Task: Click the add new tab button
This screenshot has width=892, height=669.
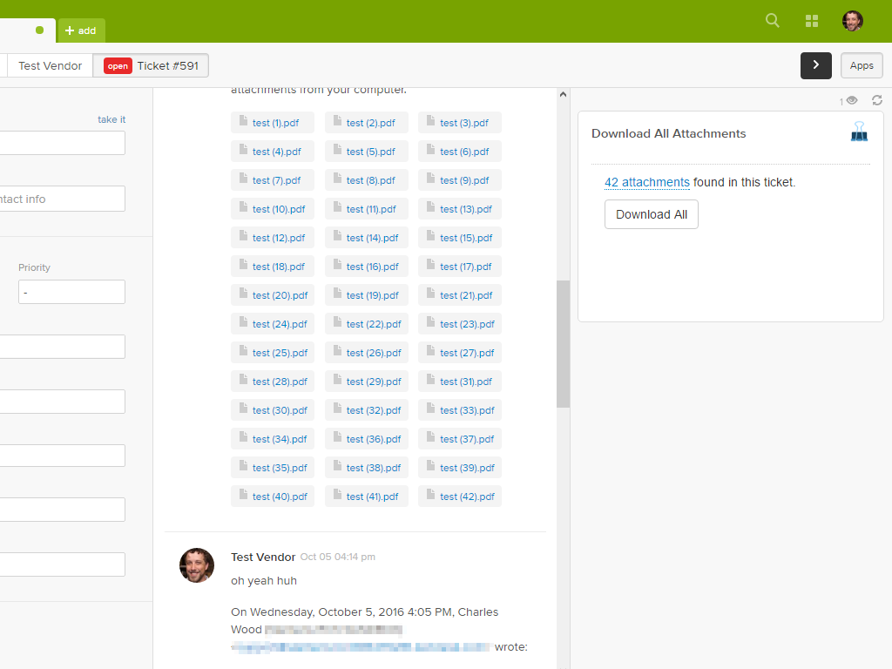Action: click(x=81, y=30)
